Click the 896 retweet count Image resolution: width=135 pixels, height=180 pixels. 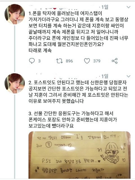pyautogui.click(x=69, y=61)
